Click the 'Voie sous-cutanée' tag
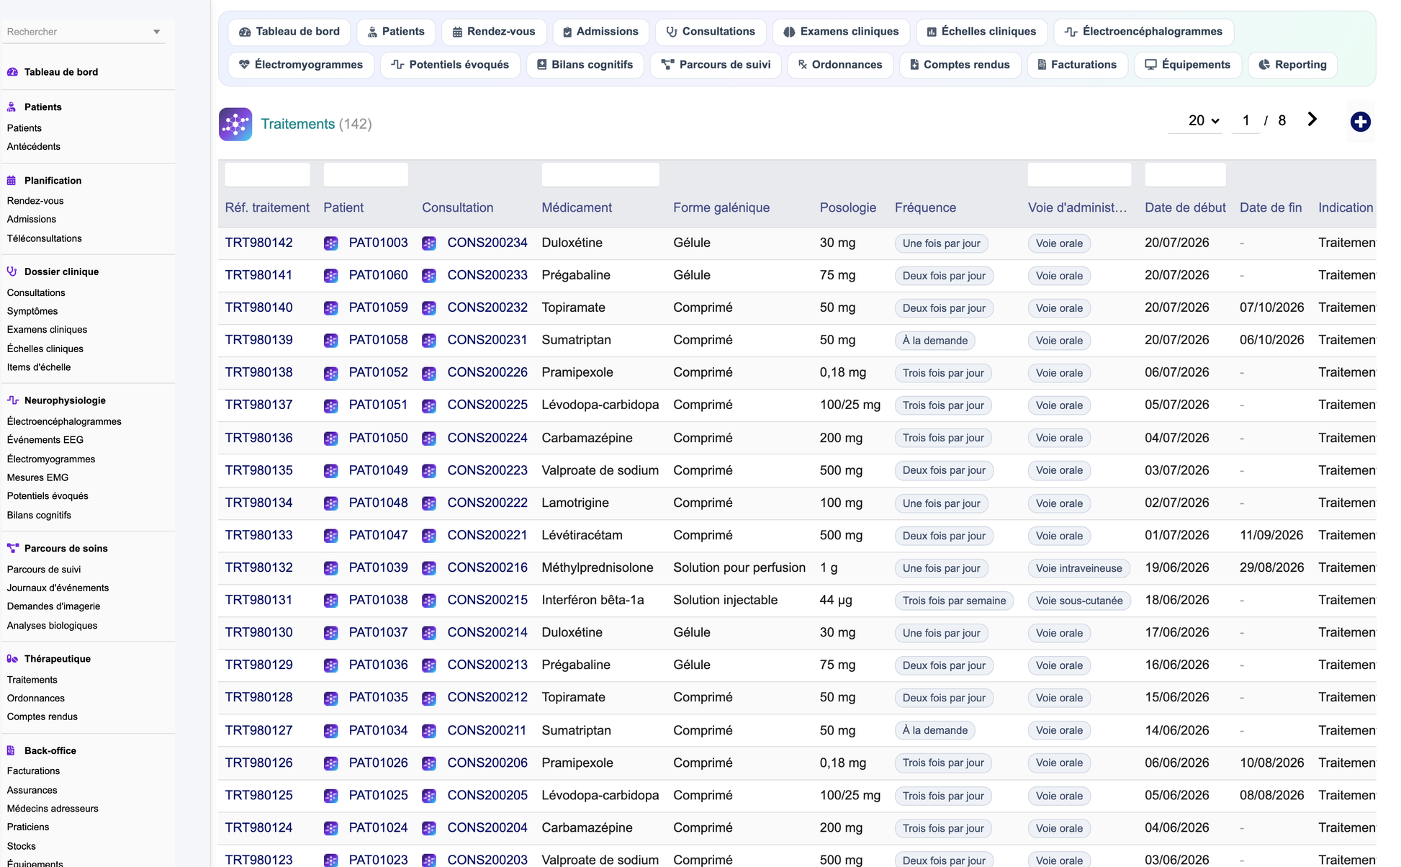This screenshot has height=867, width=1401. point(1079,601)
